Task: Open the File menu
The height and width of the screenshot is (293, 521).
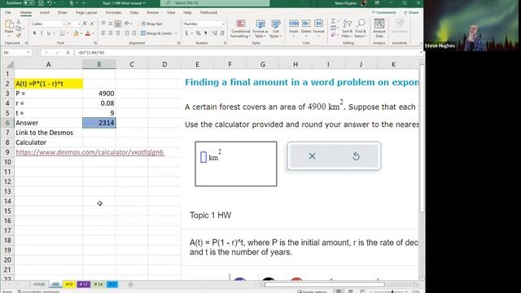Action: pos(8,13)
